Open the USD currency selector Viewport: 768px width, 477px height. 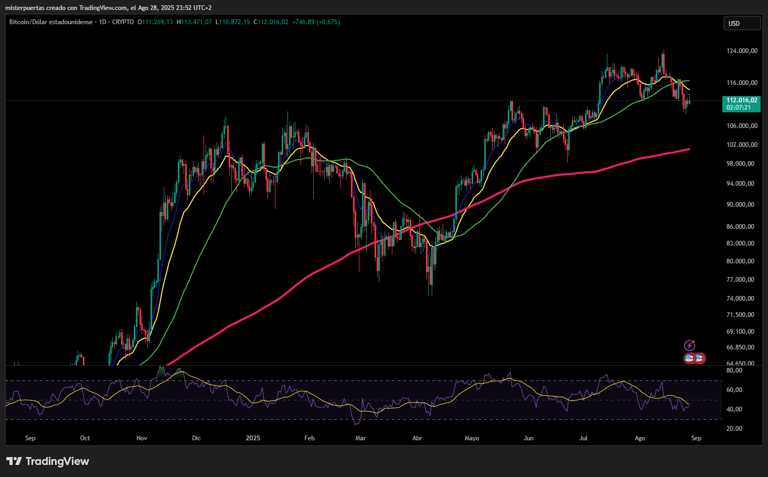pos(742,23)
